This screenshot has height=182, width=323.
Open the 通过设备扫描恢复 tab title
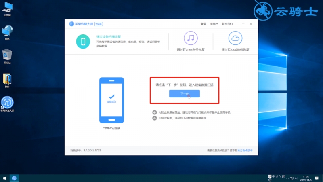(x=109, y=36)
